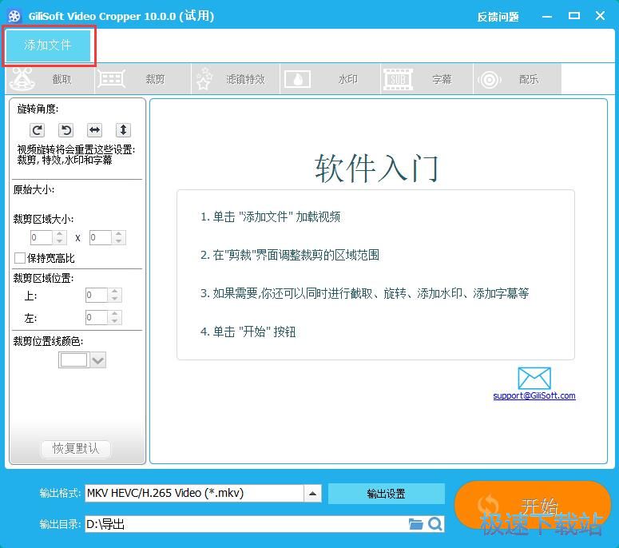Decrease crop width with down spinner
Viewport: 619px width, 548px height.
coord(60,240)
